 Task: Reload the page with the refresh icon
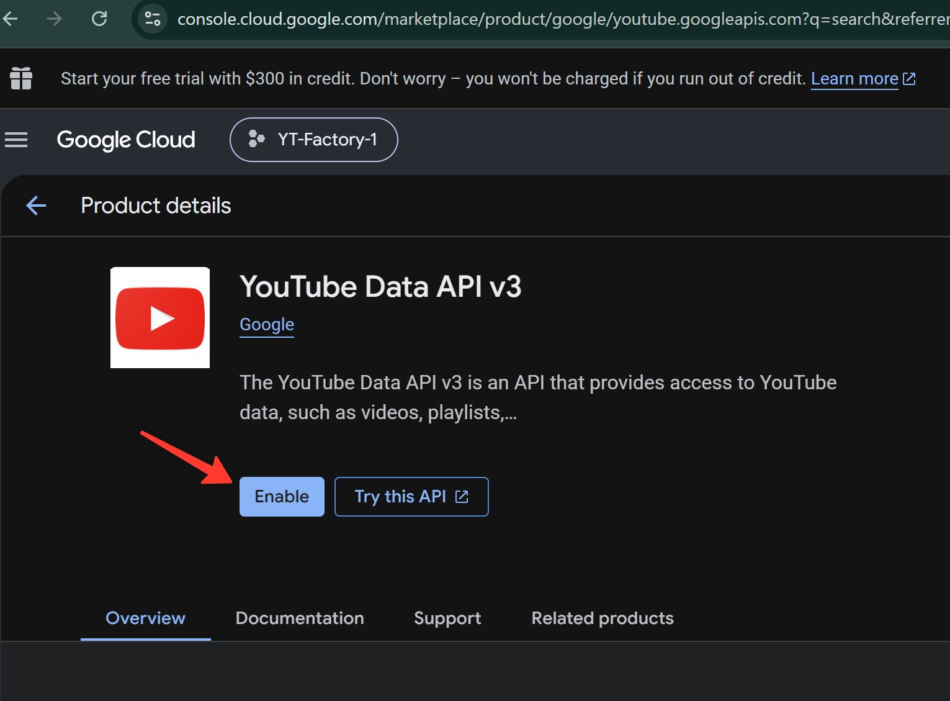[x=99, y=19]
